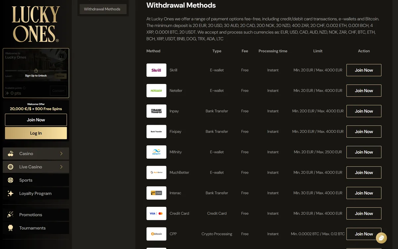Viewport: 398px width, 249px height.
Task: Click the Mifinity Max. 2500 EUR limit cell
Action: point(318,152)
